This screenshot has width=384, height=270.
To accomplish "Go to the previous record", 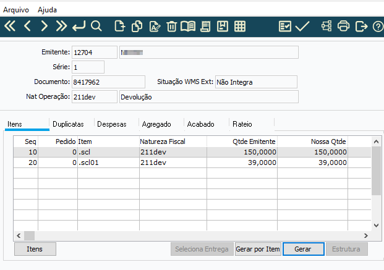I will [x=27, y=26].
